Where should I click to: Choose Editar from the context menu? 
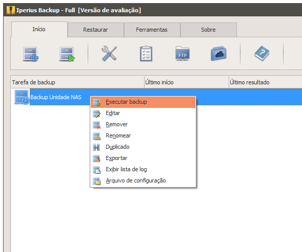pos(143,113)
